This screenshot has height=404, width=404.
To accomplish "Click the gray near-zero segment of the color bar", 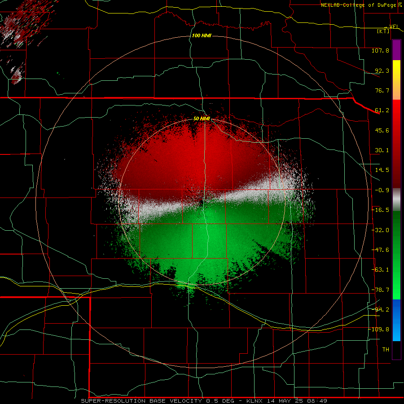I will tap(396, 200).
